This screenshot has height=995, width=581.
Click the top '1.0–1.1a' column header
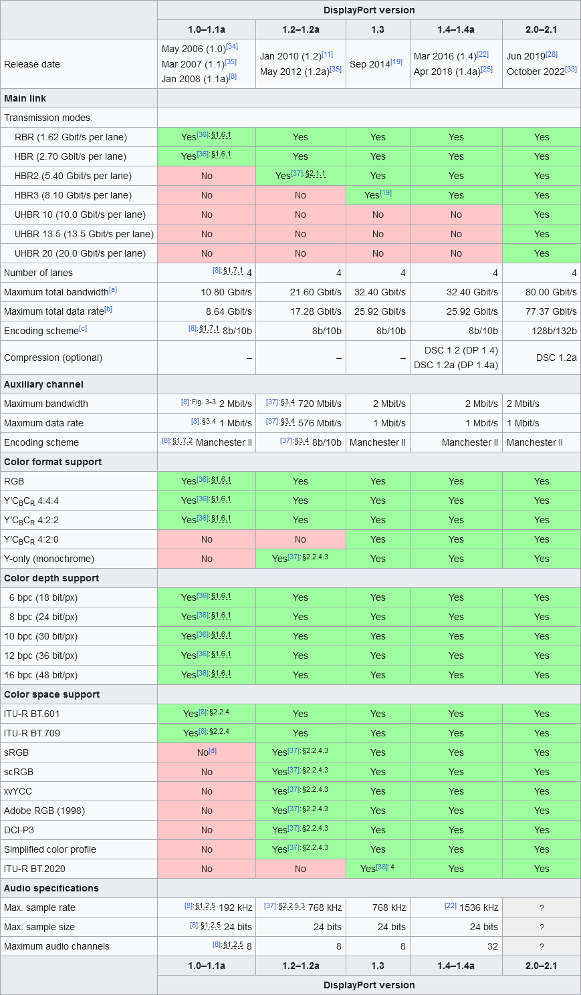(207, 29)
